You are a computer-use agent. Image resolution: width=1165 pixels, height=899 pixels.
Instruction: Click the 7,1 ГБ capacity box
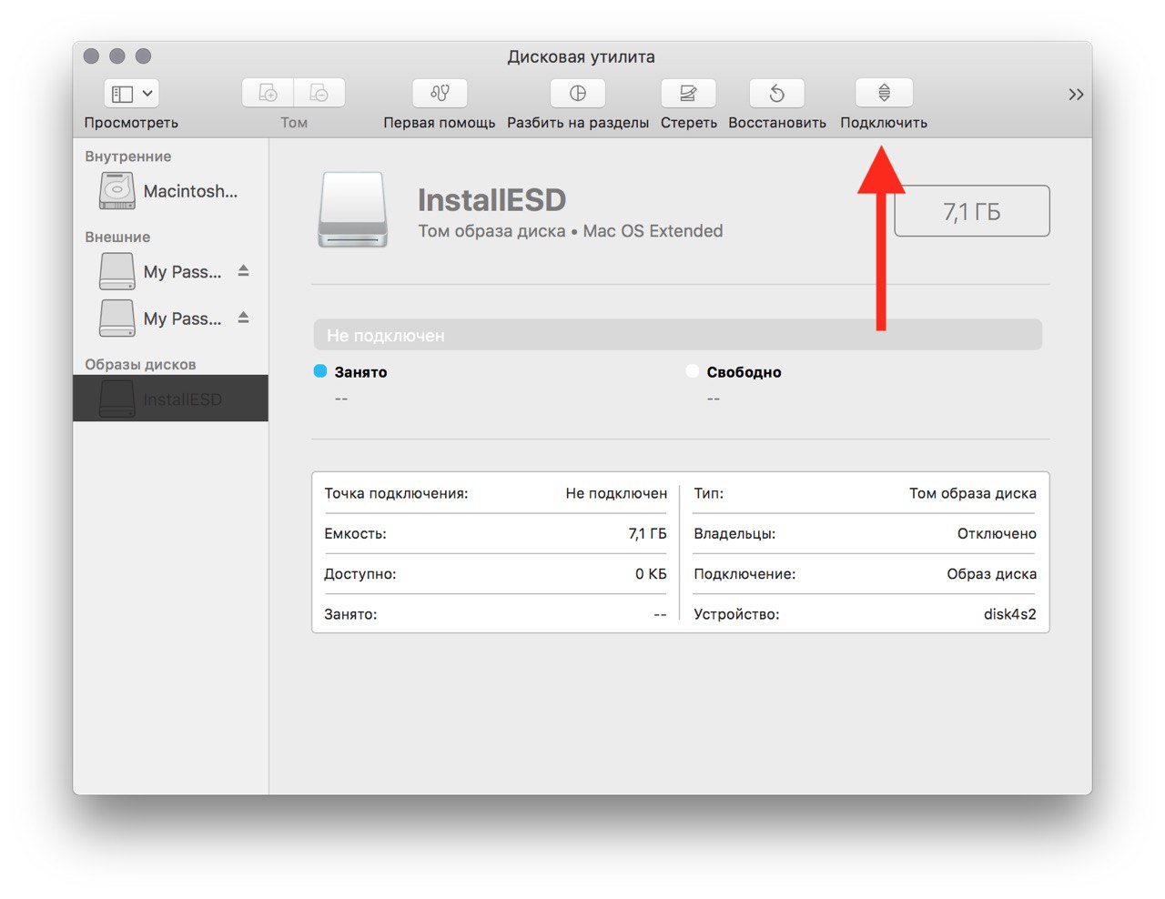coord(972,211)
